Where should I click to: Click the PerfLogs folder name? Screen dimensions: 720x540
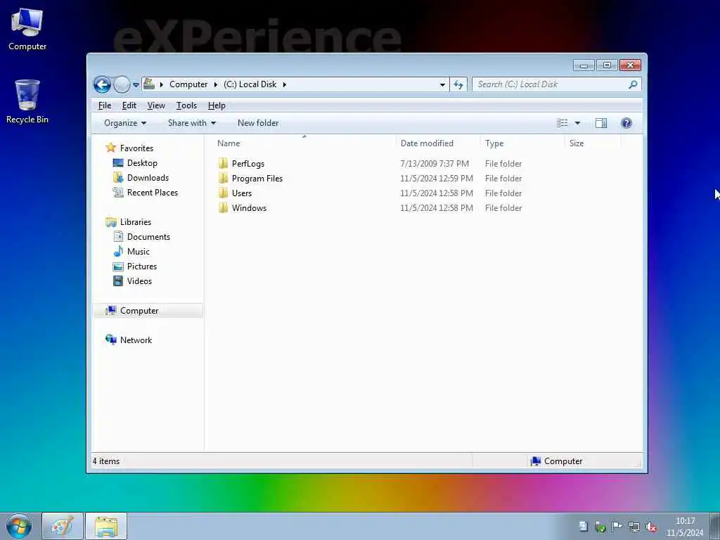(248, 163)
